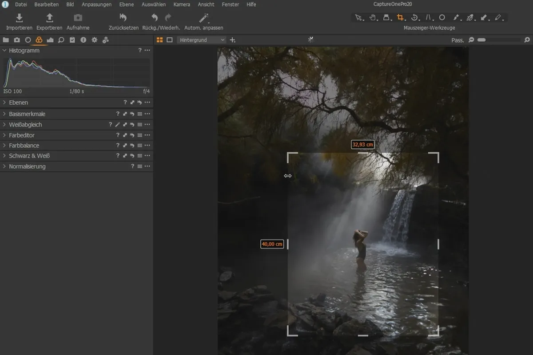The image size is (533, 355).
Task: Open the Output gear tool tab
Action: [95, 40]
